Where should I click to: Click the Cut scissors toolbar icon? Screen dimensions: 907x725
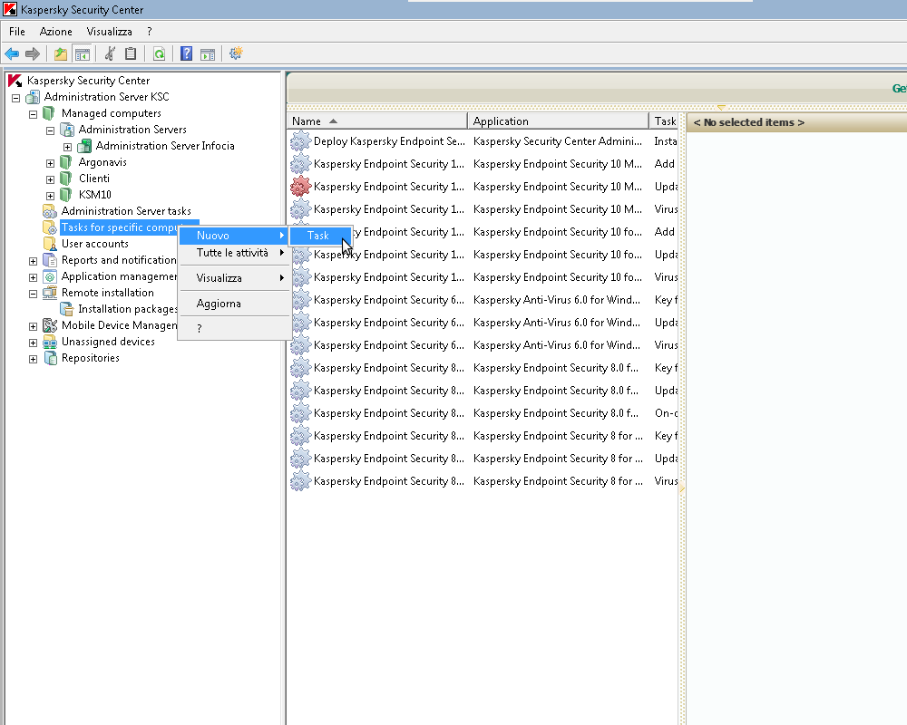click(x=110, y=53)
